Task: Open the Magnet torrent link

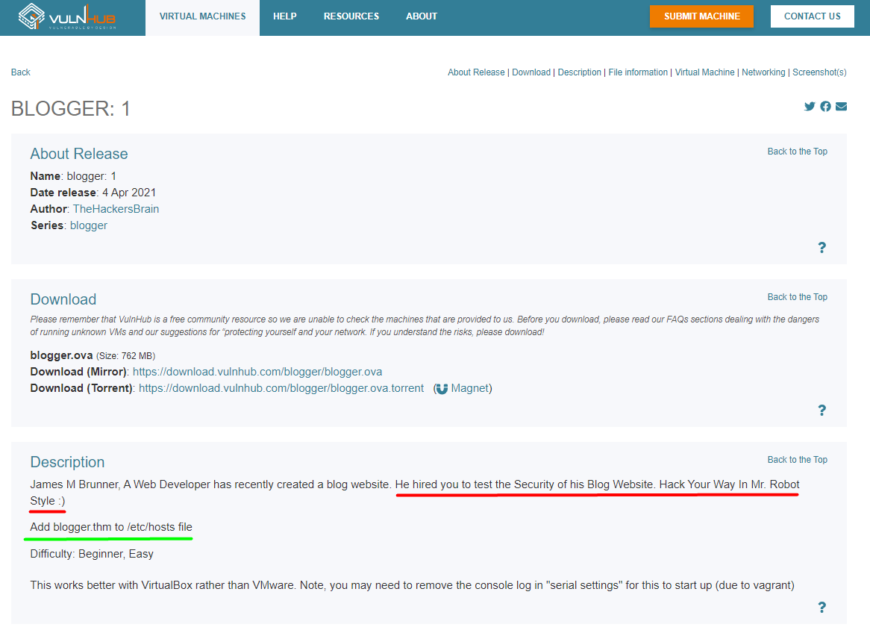Action: click(471, 389)
